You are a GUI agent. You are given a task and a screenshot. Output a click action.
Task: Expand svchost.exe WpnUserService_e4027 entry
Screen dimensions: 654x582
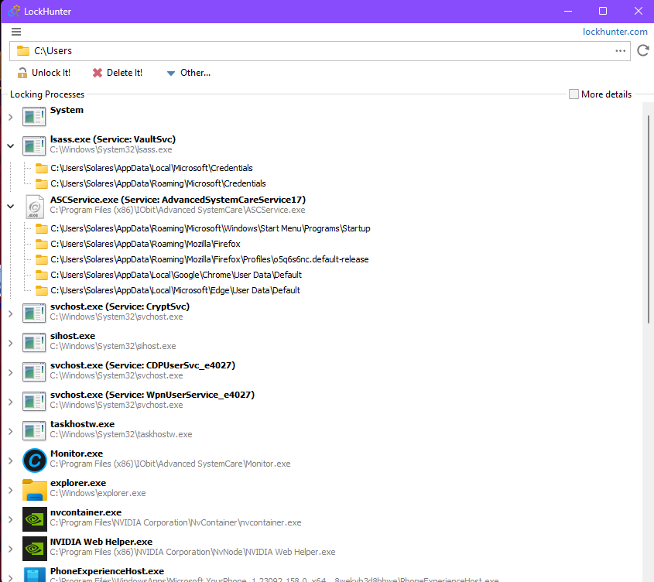pos(11,402)
